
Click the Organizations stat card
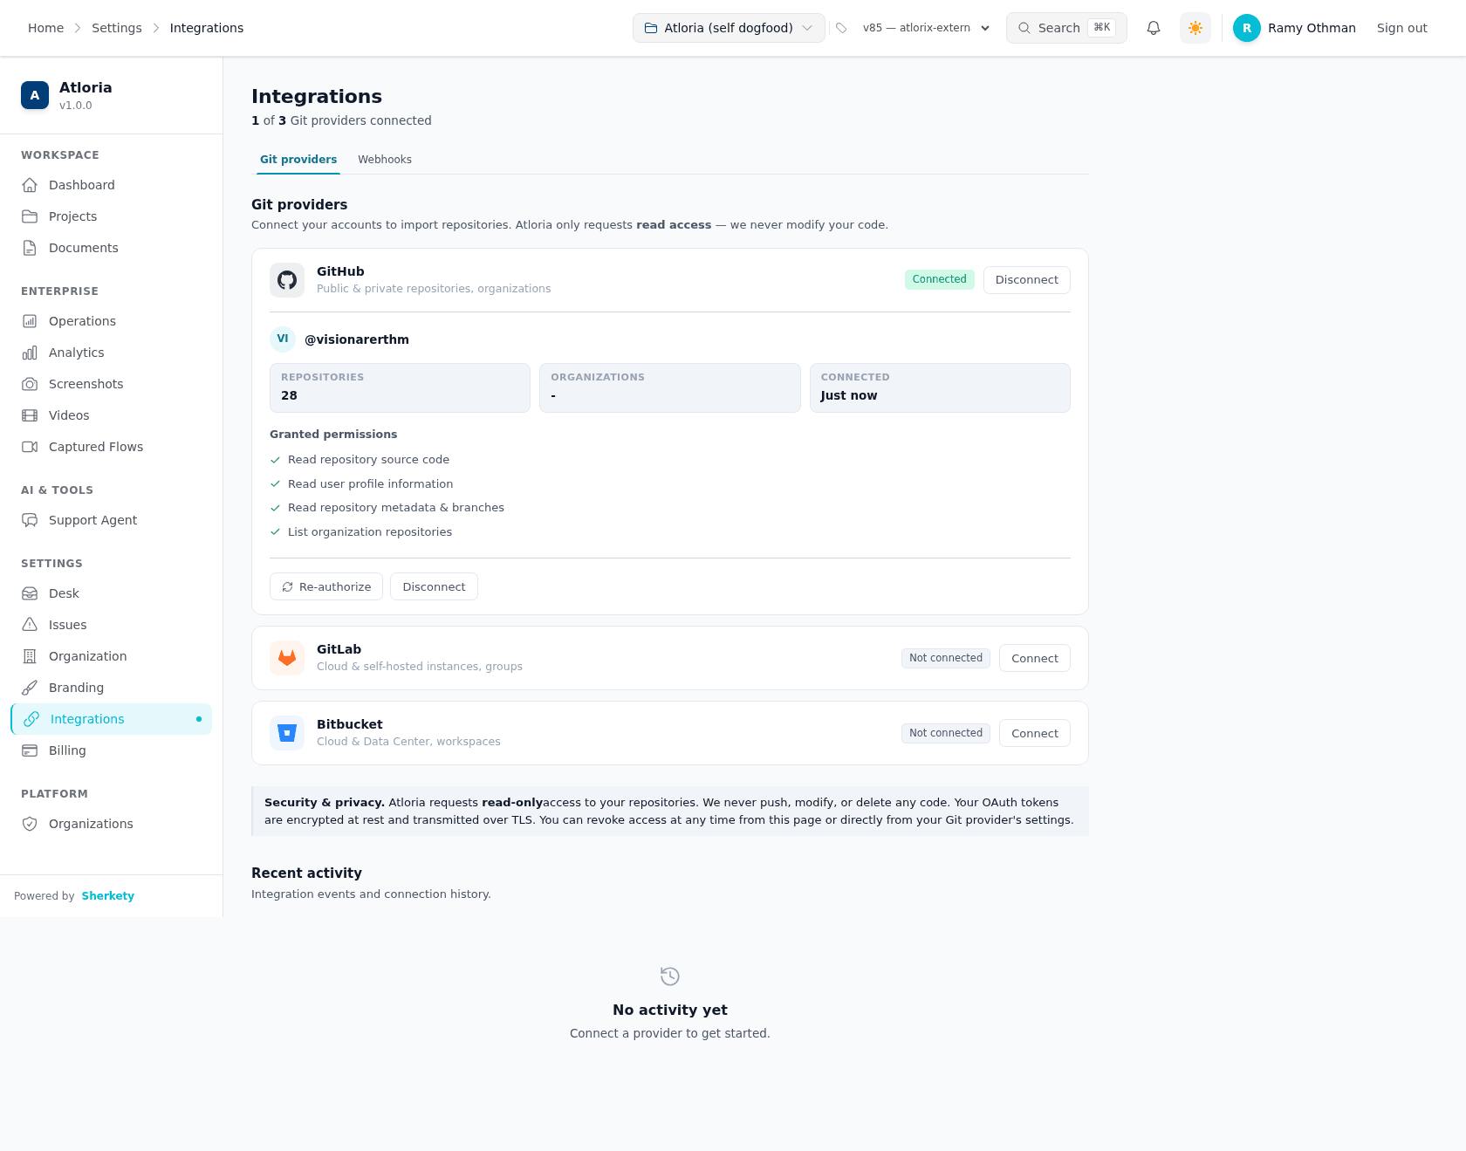670,387
